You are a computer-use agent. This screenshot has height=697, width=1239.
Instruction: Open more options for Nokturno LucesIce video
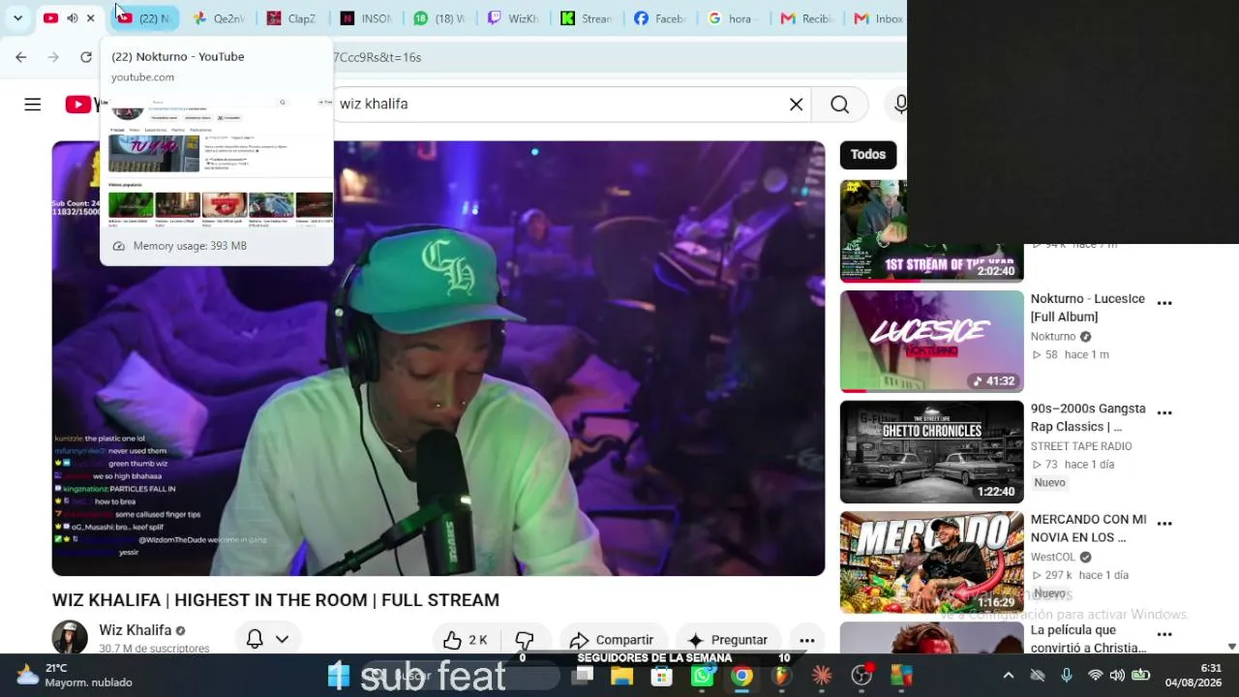[1164, 304]
